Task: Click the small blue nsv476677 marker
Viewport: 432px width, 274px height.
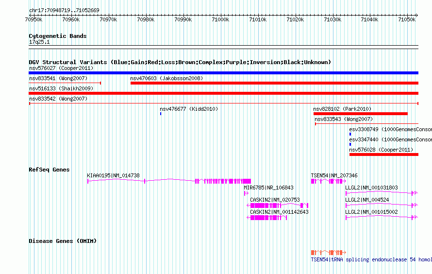Action: pos(161,114)
